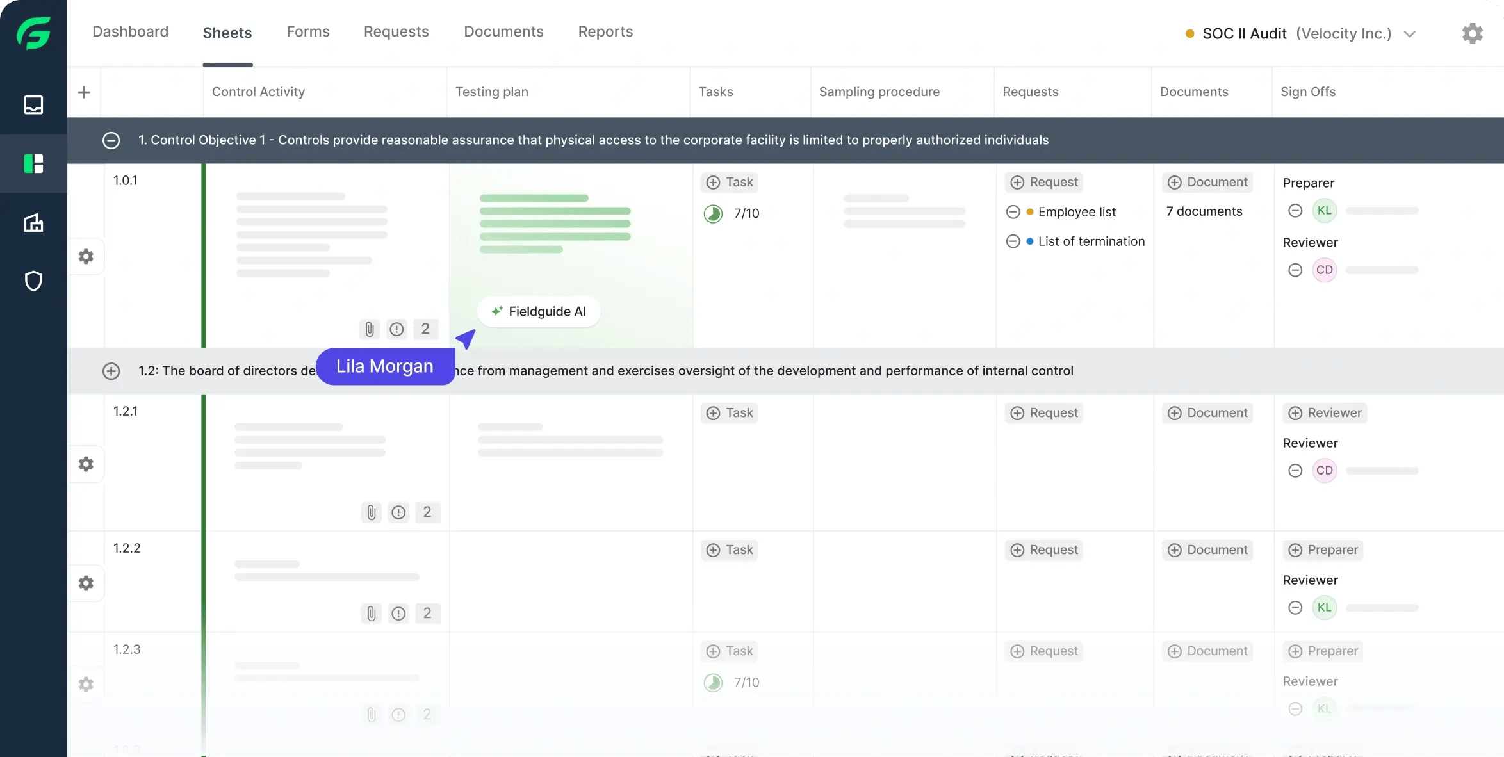Viewport: 1504px width, 757px height.
Task: Switch to the Reports tab
Action: click(x=605, y=31)
